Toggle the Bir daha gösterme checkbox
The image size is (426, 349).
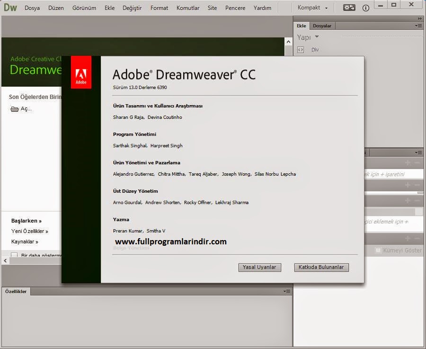click(14, 255)
